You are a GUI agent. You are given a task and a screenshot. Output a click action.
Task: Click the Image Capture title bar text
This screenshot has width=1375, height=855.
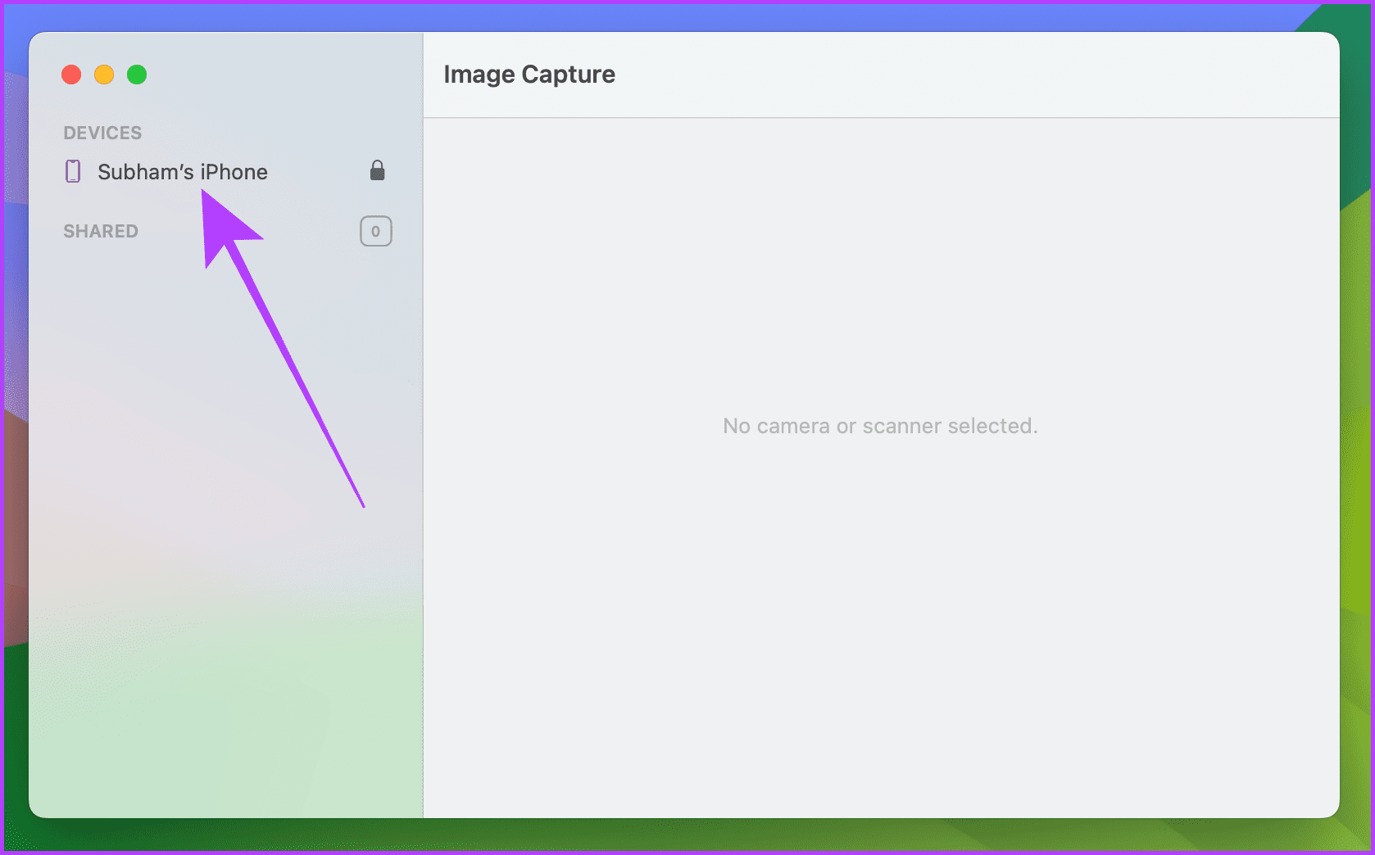pos(529,74)
